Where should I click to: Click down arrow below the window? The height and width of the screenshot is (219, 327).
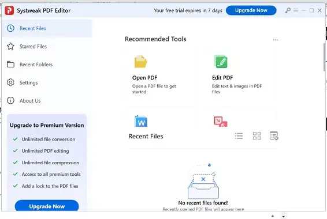pyautogui.click(x=283, y=217)
